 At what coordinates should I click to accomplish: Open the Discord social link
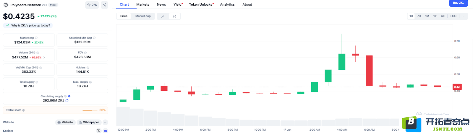click(105, 131)
